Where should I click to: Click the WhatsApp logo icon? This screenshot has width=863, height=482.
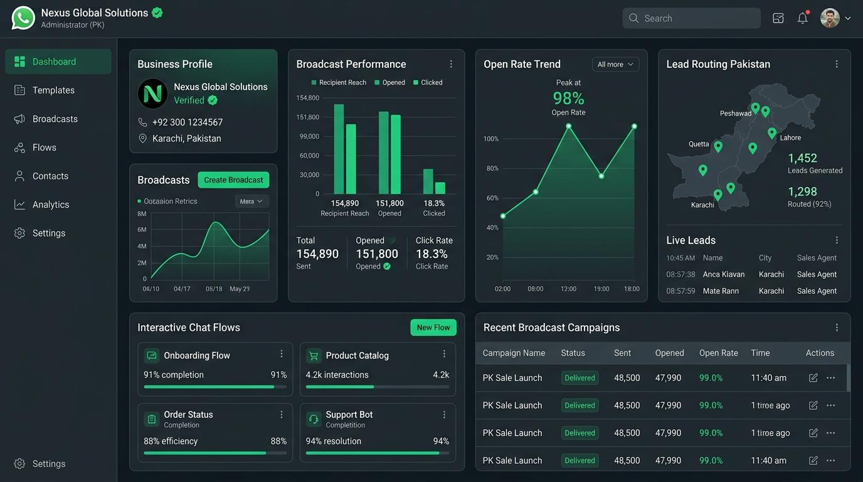click(x=23, y=18)
